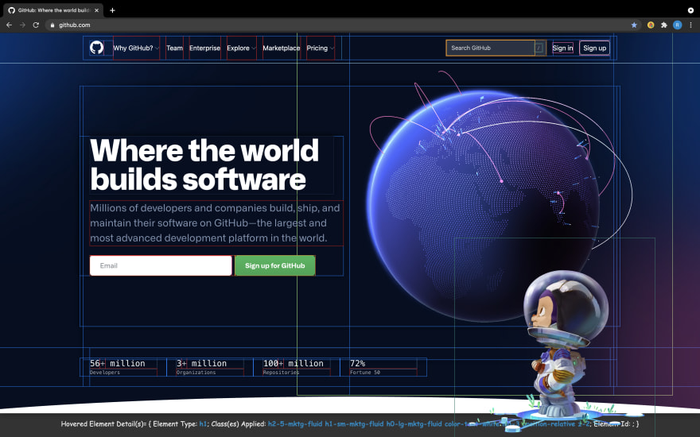Viewport: 700px width, 437px height.
Task: Click the "Repositories" label
Action: click(281, 373)
